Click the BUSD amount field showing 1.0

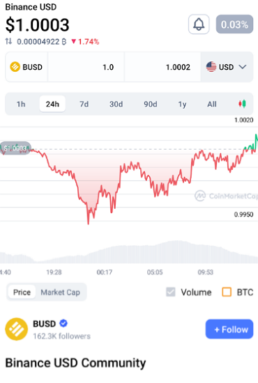(x=86, y=67)
